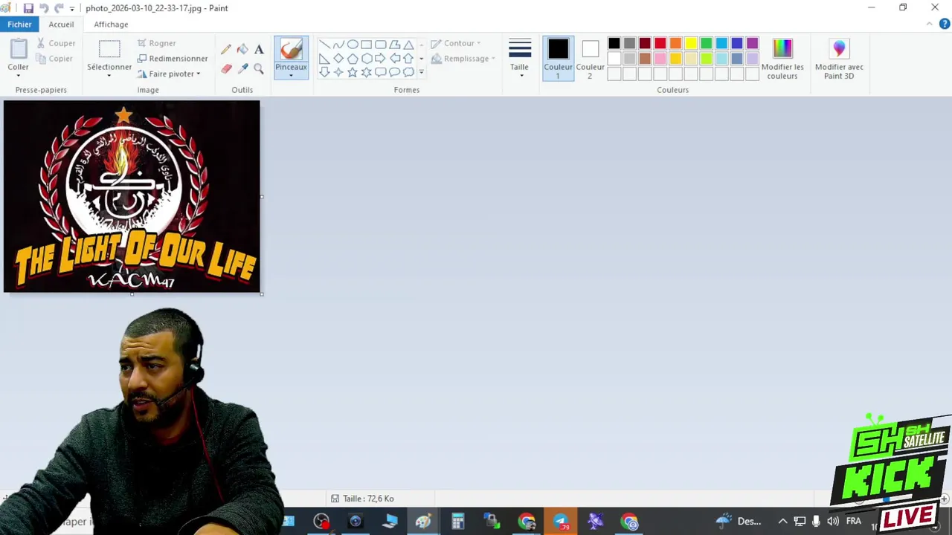The width and height of the screenshot is (952, 535).
Task: Switch to the Affichage tab
Action: [111, 24]
